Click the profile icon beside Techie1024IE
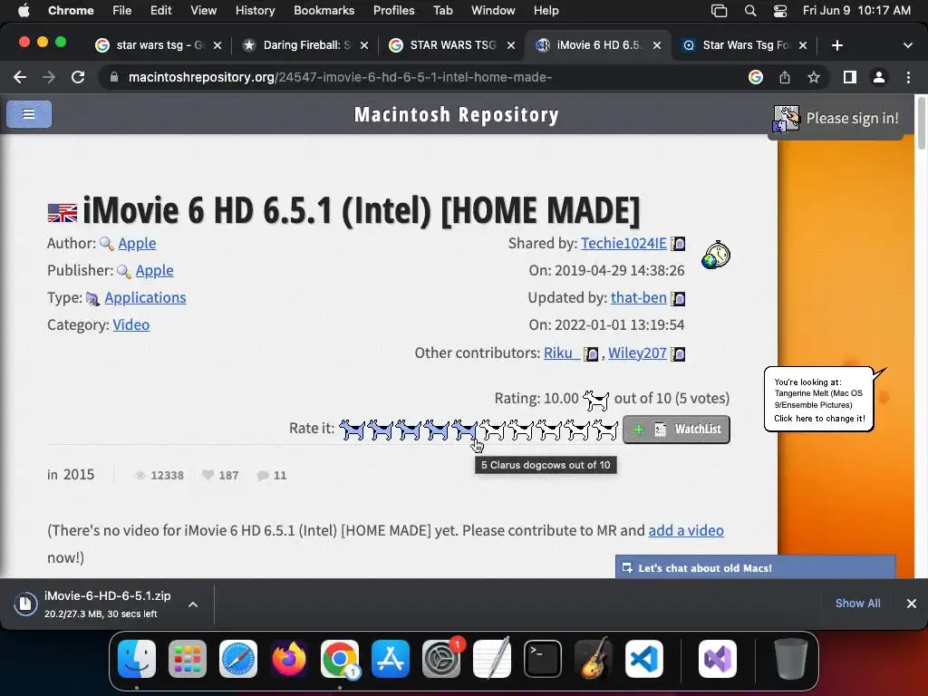 (x=678, y=244)
